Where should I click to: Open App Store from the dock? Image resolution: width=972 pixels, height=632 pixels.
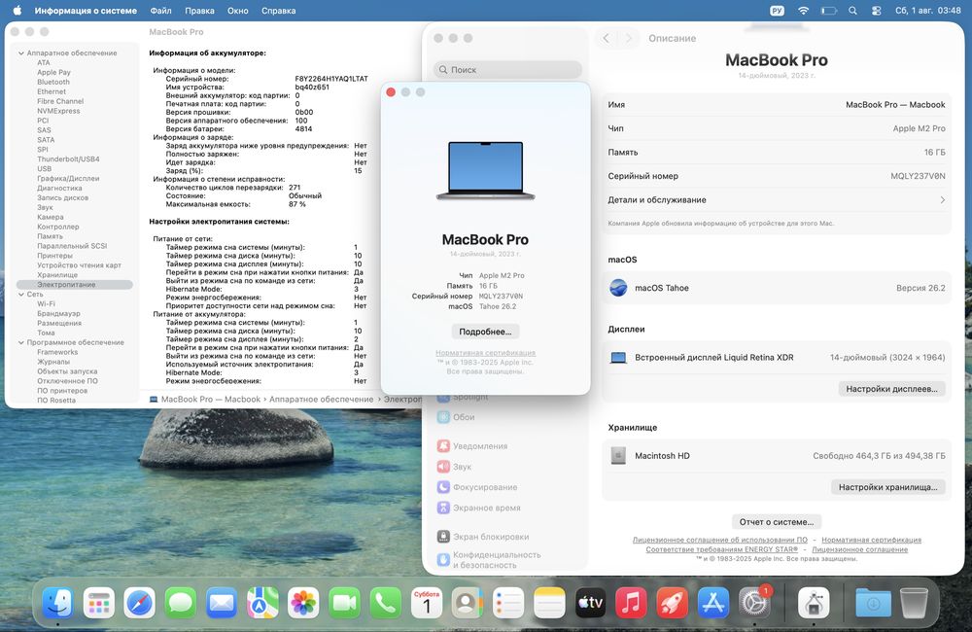(712, 602)
